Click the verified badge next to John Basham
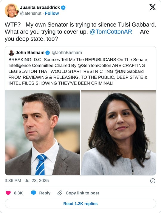This screenshot has height=213, width=161. [x=47, y=53]
